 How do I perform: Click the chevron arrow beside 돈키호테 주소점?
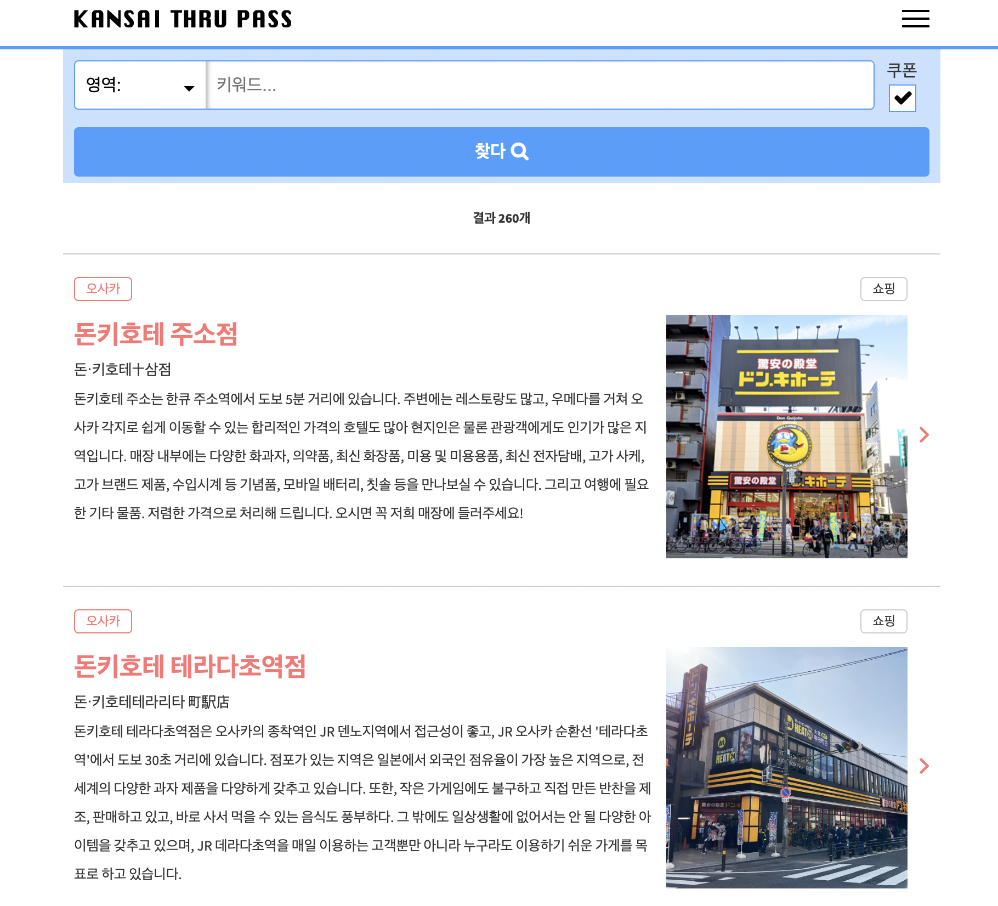(x=925, y=435)
